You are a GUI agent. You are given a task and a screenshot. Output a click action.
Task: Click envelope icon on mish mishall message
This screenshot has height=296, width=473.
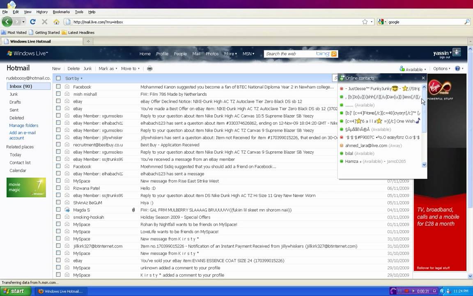click(x=67, y=94)
